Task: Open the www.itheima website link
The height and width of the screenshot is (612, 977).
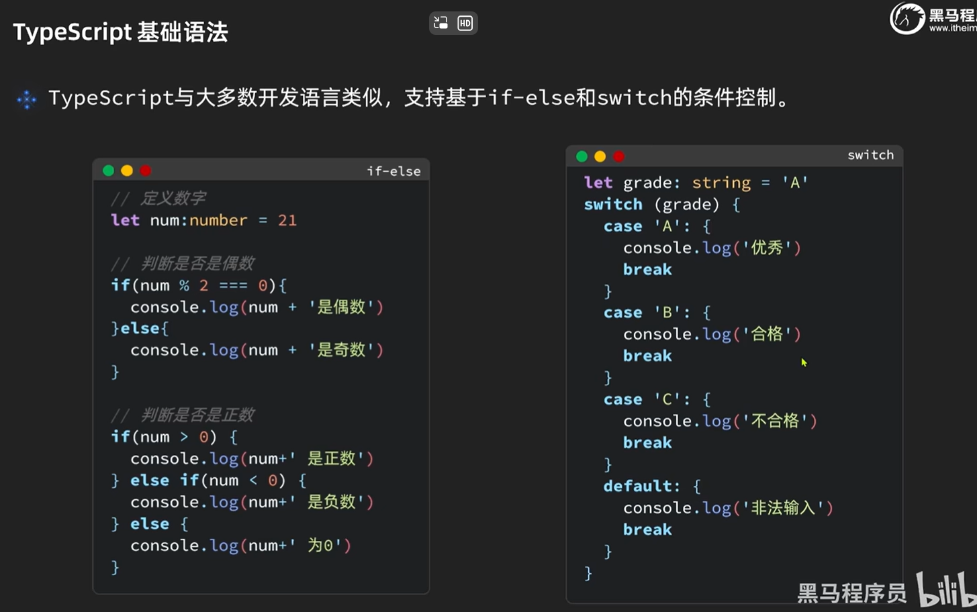Action: coord(952,28)
